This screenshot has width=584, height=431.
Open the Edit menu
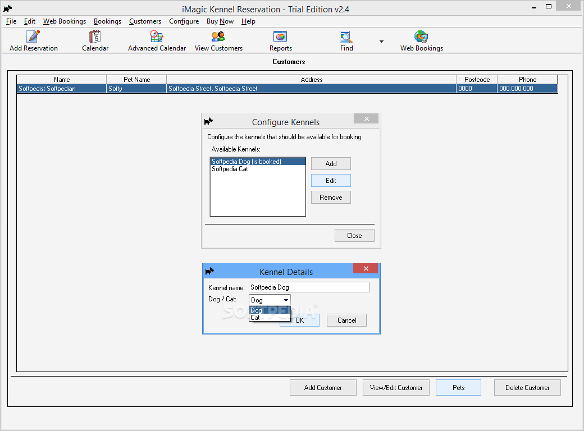[x=30, y=21]
